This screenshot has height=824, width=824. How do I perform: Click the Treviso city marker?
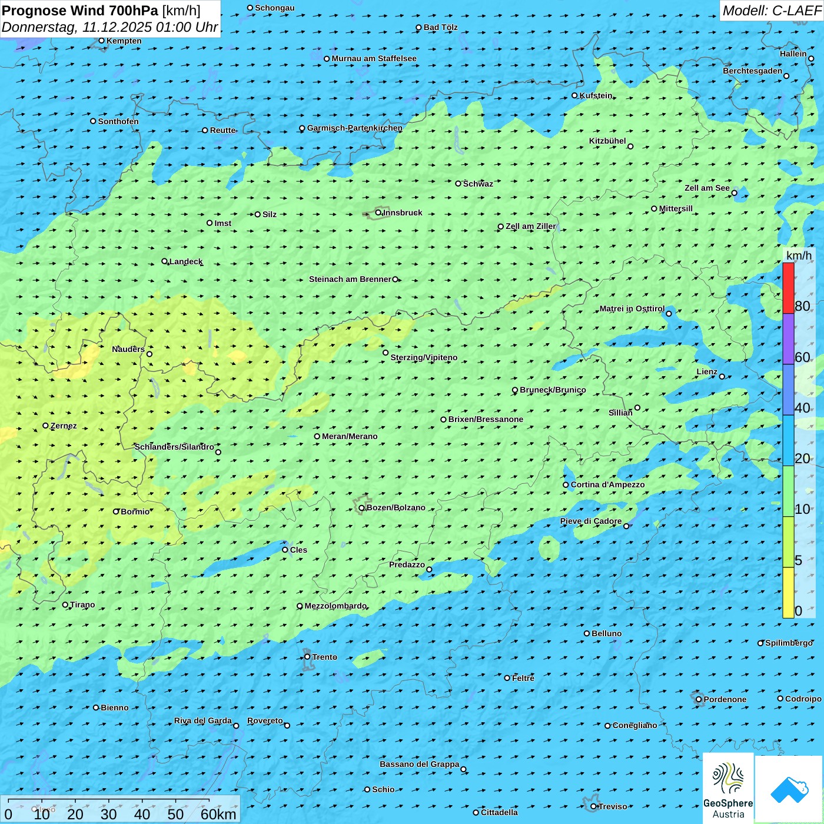pyautogui.click(x=593, y=806)
